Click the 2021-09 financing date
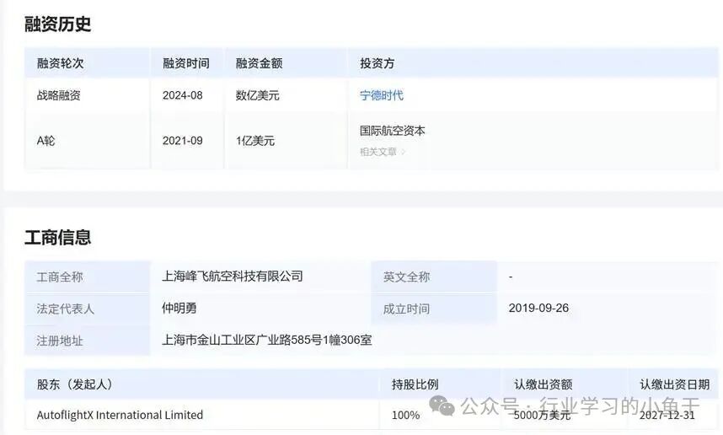Viewport: 723px width, 435px height. click(183, 141)
